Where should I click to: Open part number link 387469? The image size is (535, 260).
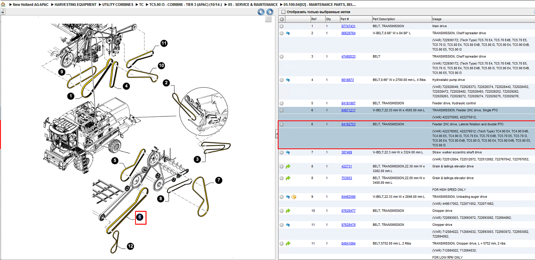(x=347, y=152)
